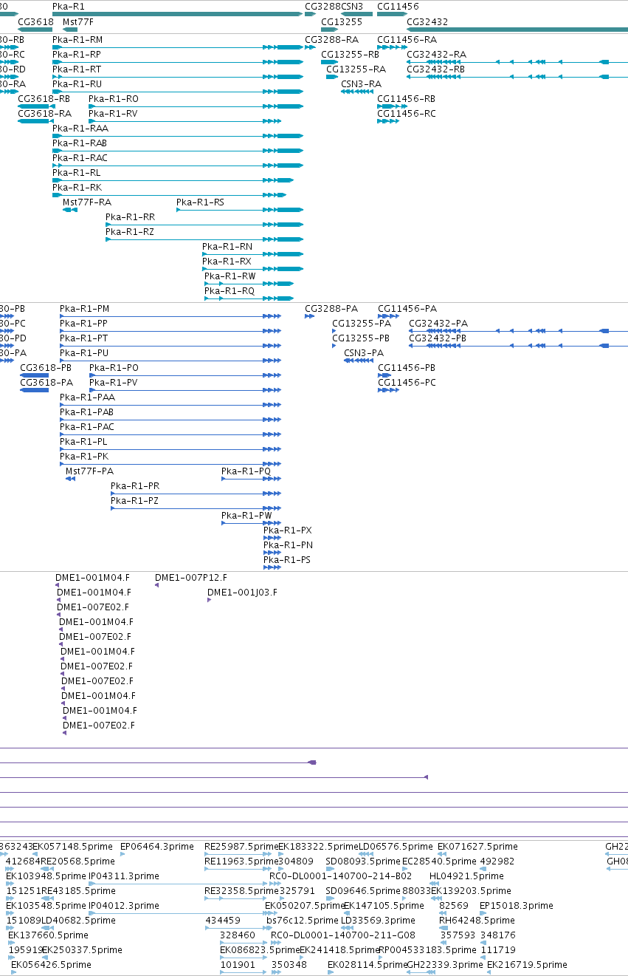Select EST EK216719.5prime
The image size is (628, 976).
(x=527, y=965)
